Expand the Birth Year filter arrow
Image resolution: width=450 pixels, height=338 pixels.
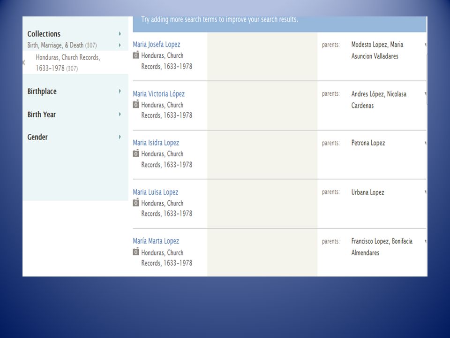pyautogui.click(x=120, y=114)
